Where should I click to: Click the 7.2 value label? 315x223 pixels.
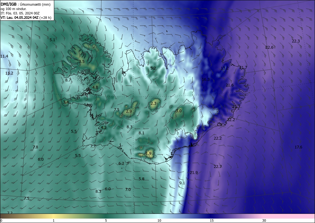(10, 213)
